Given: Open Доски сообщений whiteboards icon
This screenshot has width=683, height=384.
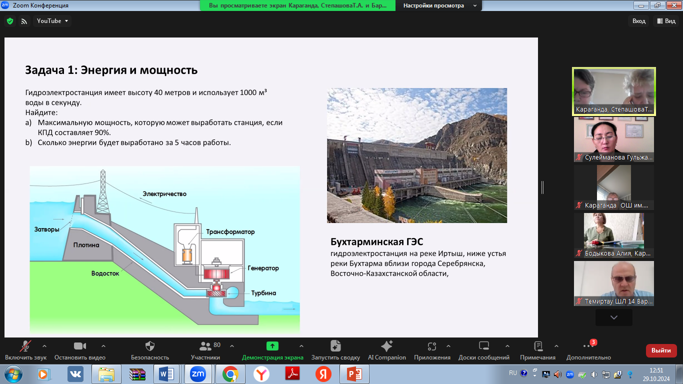Looking at the screenshot, I should [483, 346].
